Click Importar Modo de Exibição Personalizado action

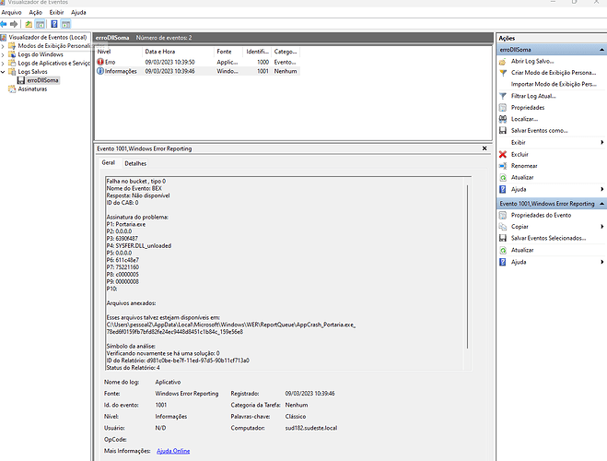pos(554,84)
